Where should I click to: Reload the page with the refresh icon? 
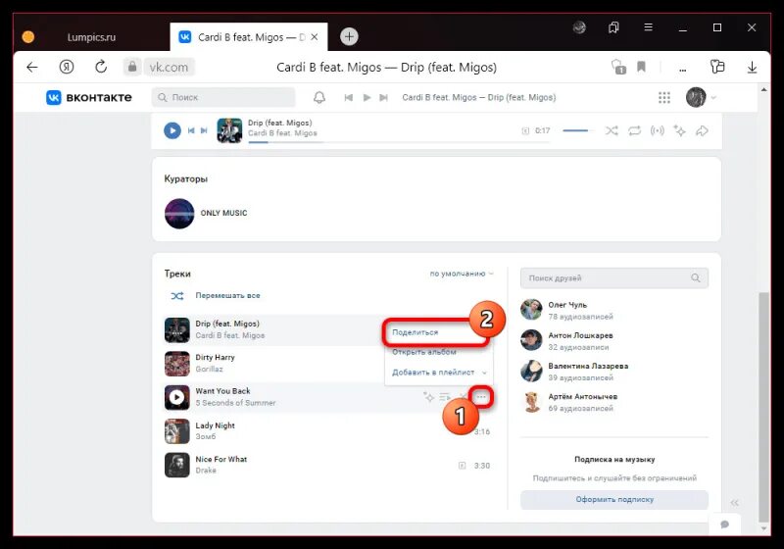[x=101, y=67]
